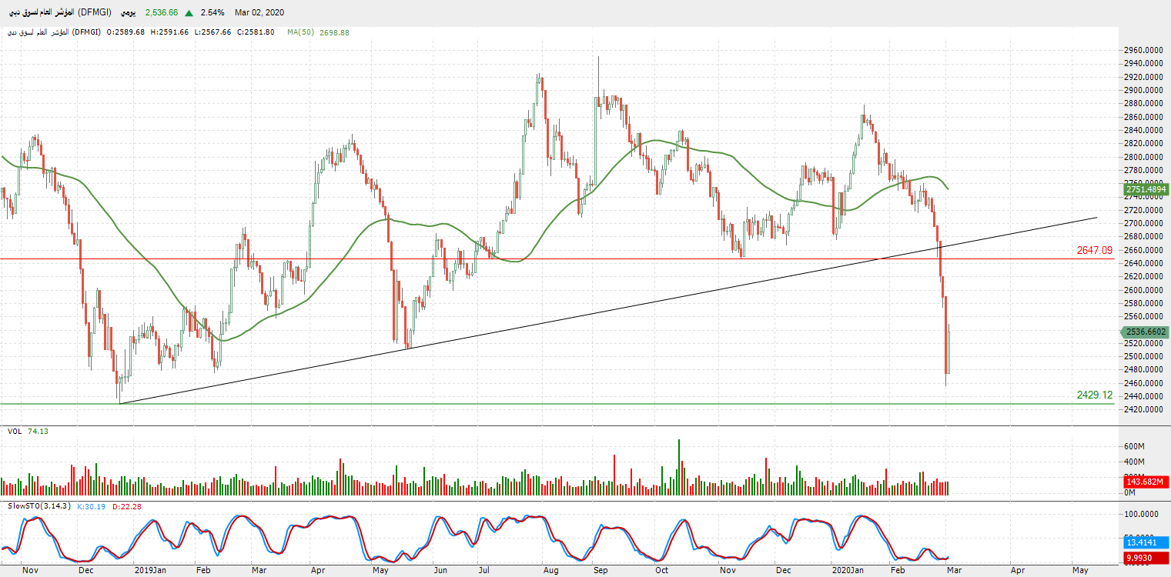Click the green 2751.4894 moving average tag
Image resolution: width=1171 pixels, height=577 pixels.
[1144, 189]
